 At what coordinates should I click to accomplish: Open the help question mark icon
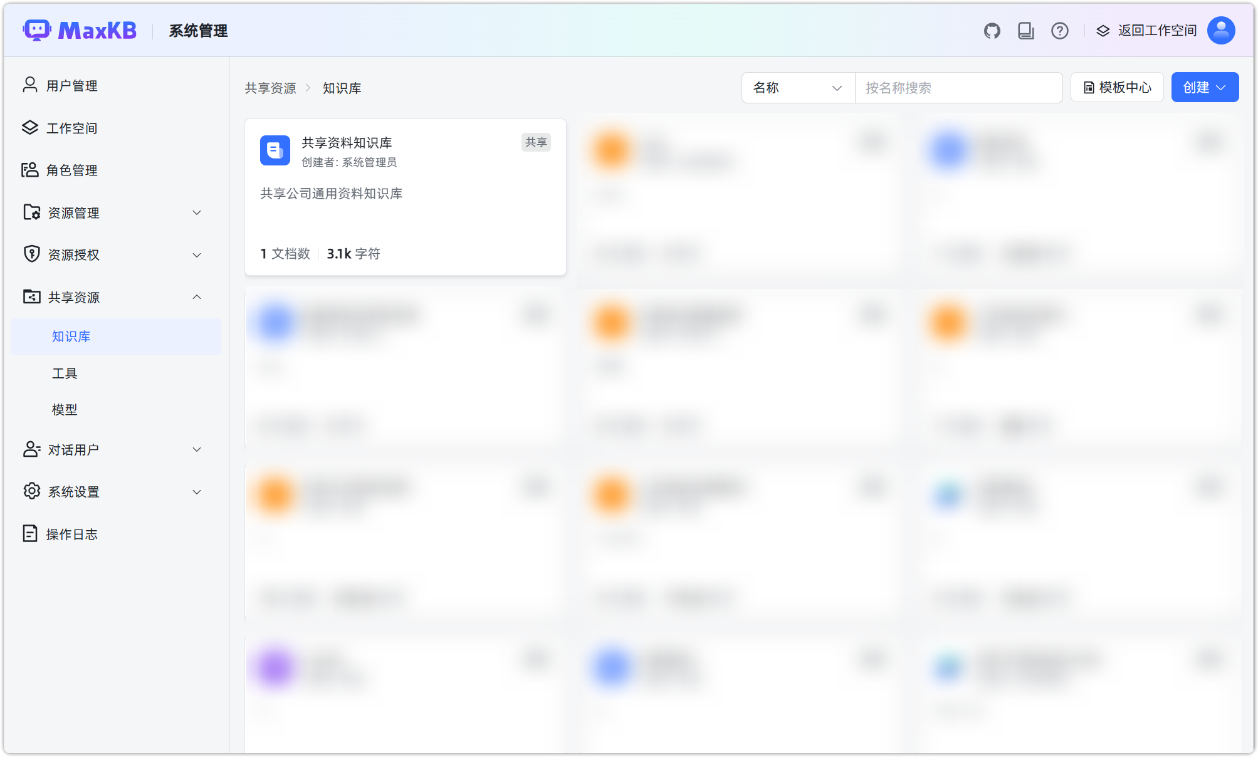click(1059, 31)
